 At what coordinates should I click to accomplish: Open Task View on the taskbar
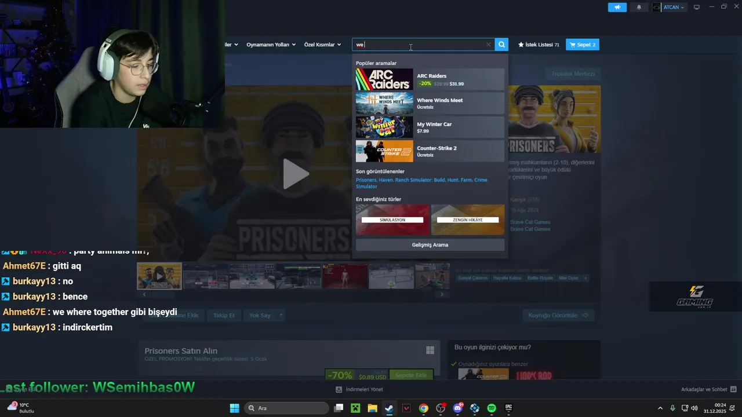pos(339,408)
